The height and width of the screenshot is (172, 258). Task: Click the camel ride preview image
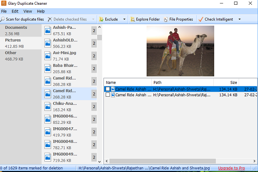coord(180,51)
